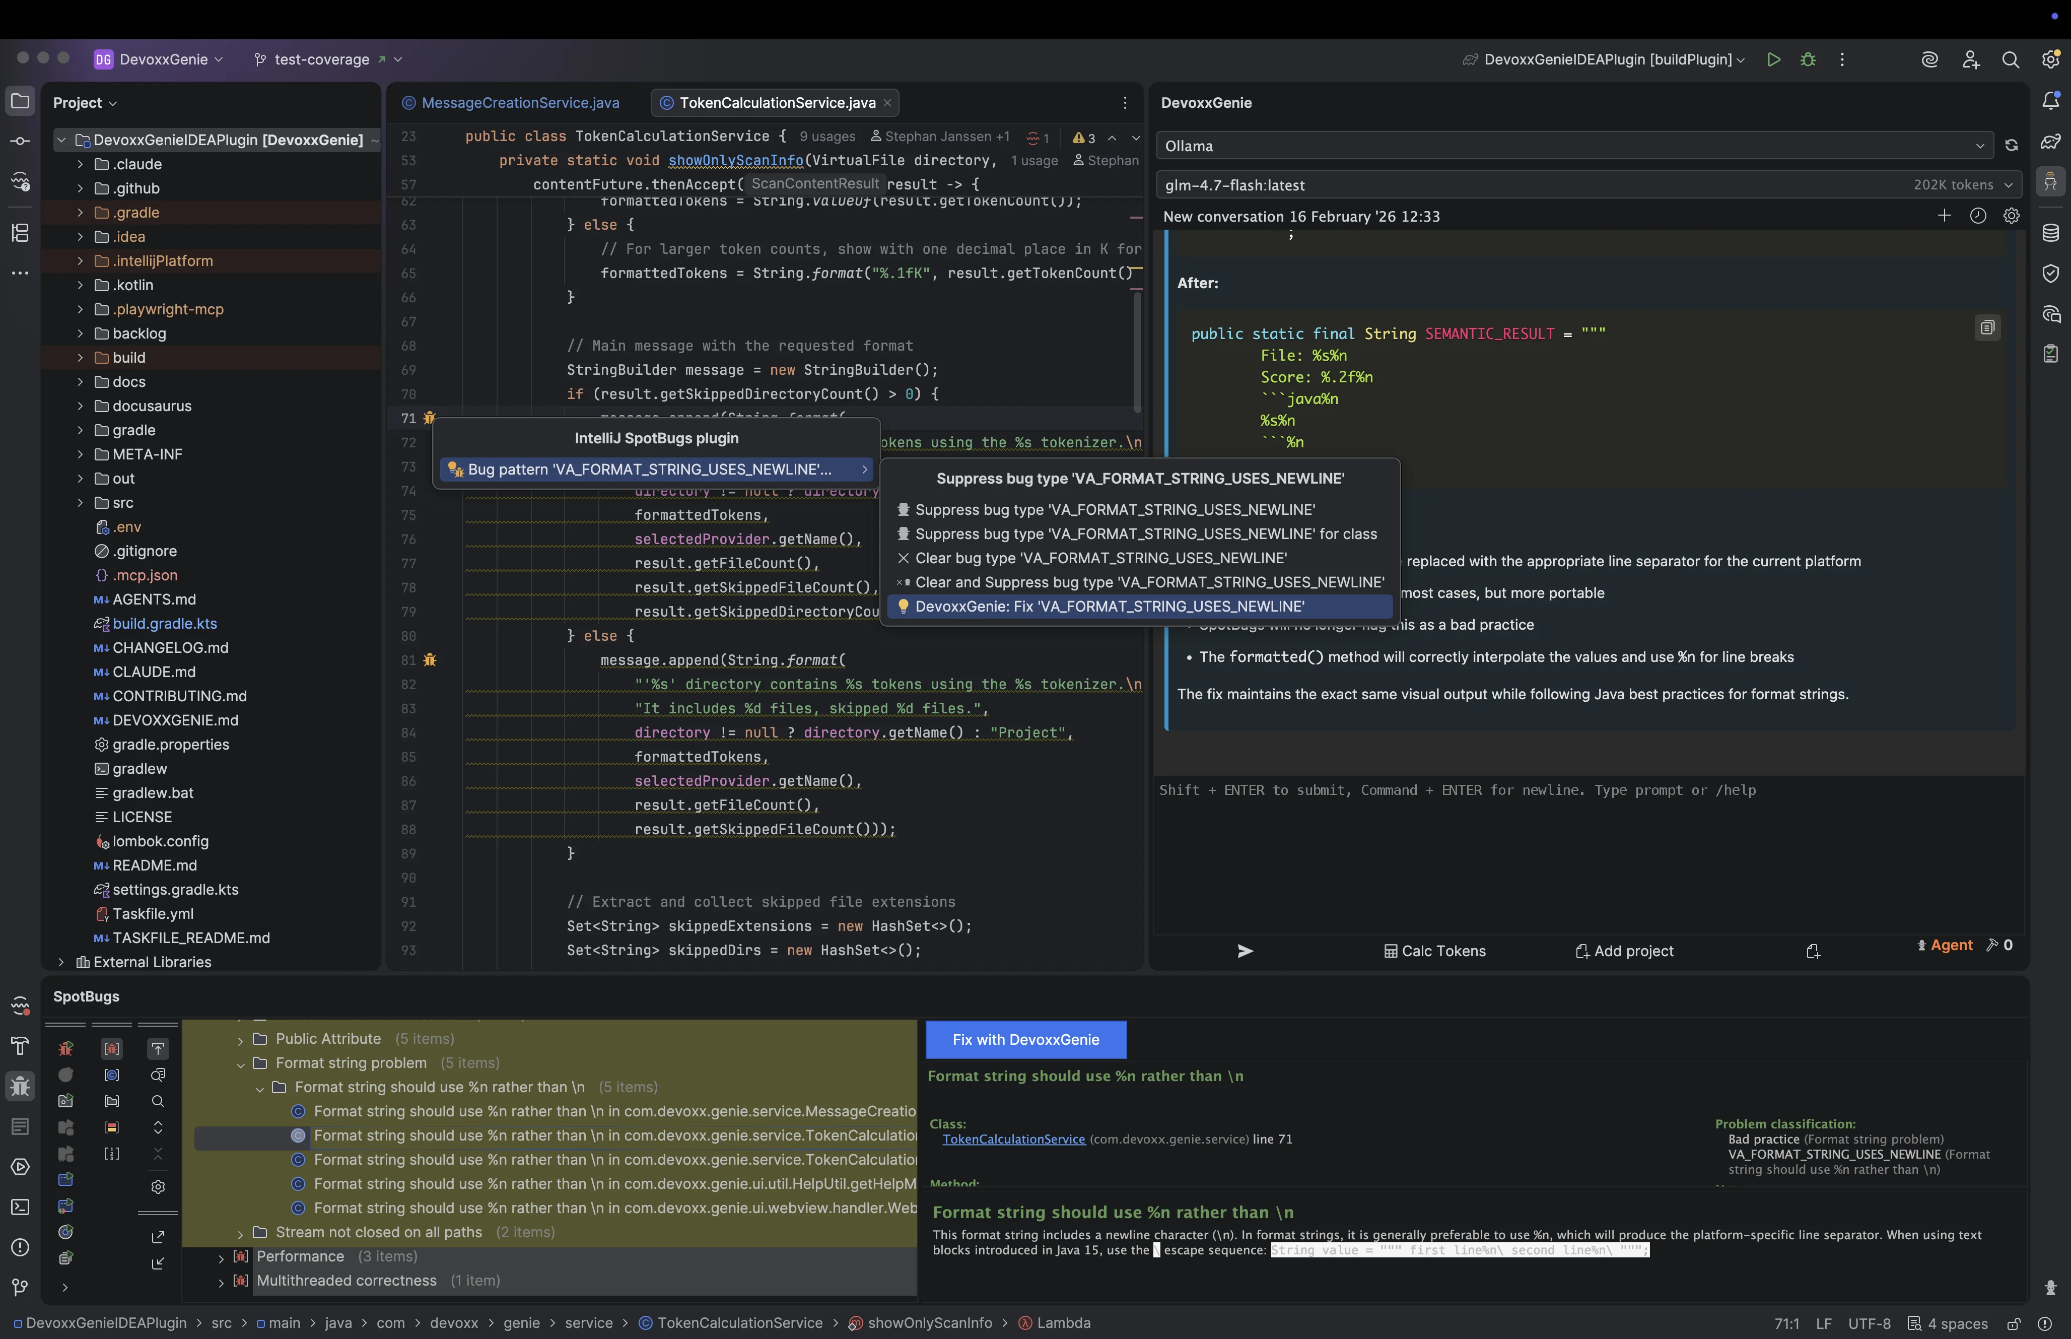Select DevoxxGenie Fix VA_FORMAT_STRING_USES_NEWLINE entry
2071x1339 pixels.
(x=1139, y=606)
